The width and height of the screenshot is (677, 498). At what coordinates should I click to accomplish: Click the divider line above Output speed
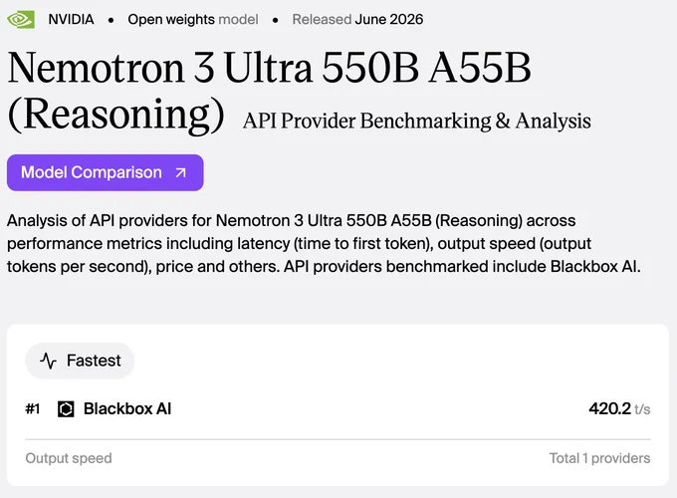[x=338, y=439]
